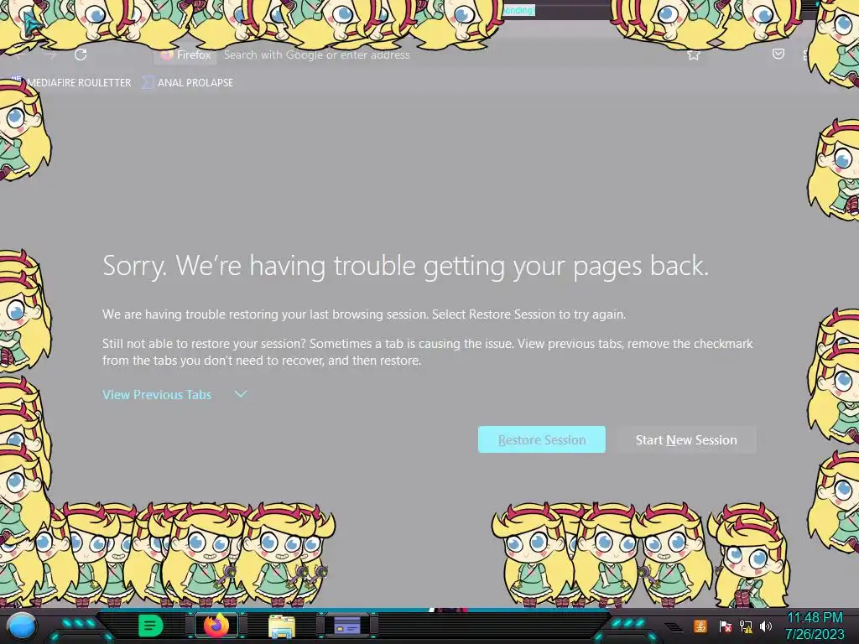Reload the page with the refresh icon
This screenshot has height=644, width=859.
(x=81, y=55)
